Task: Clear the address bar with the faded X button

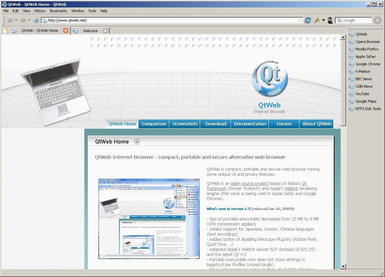Action: pyautogui.click(x=300, y=20)
